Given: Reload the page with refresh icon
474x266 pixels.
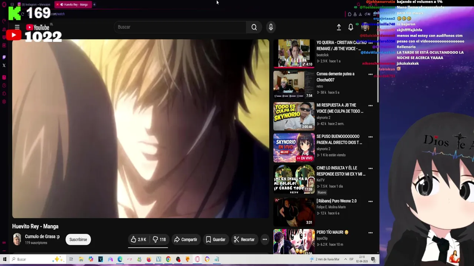Looking at the screenshot, I should point(23,14).
